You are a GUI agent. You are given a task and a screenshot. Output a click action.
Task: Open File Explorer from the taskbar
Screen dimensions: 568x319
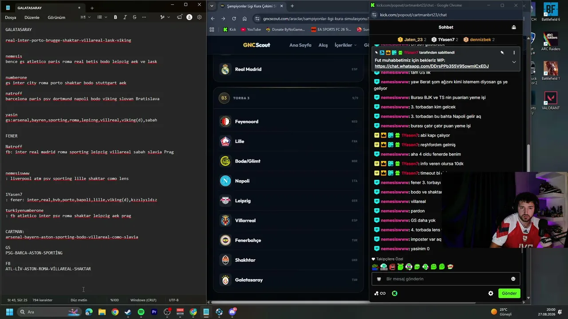click(x=102, y=312)
